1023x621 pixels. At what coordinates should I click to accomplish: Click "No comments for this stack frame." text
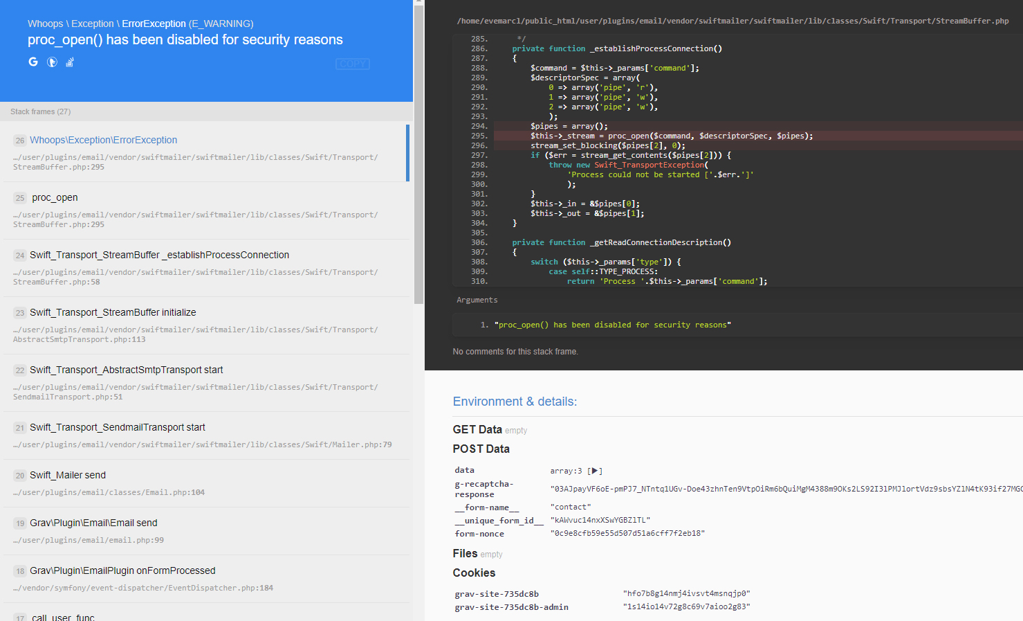coord(515,352)
